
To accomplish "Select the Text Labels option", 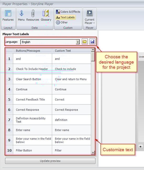I will pyautogui.click(x=65, y=17).
